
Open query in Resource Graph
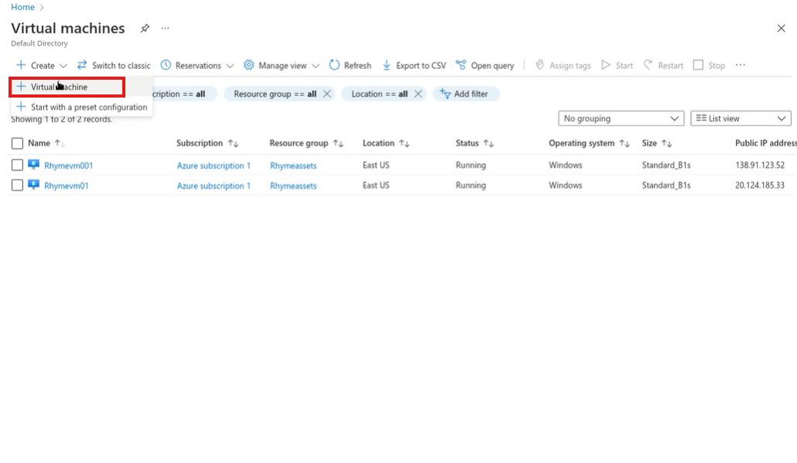pos(485,65)
